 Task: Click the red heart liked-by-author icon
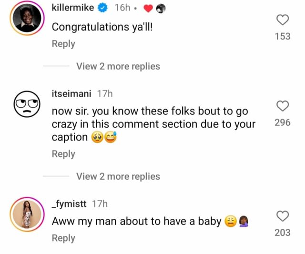(x=148, y=8)
